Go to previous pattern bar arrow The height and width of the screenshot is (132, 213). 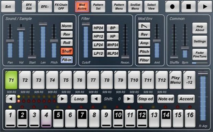[11, 99]
